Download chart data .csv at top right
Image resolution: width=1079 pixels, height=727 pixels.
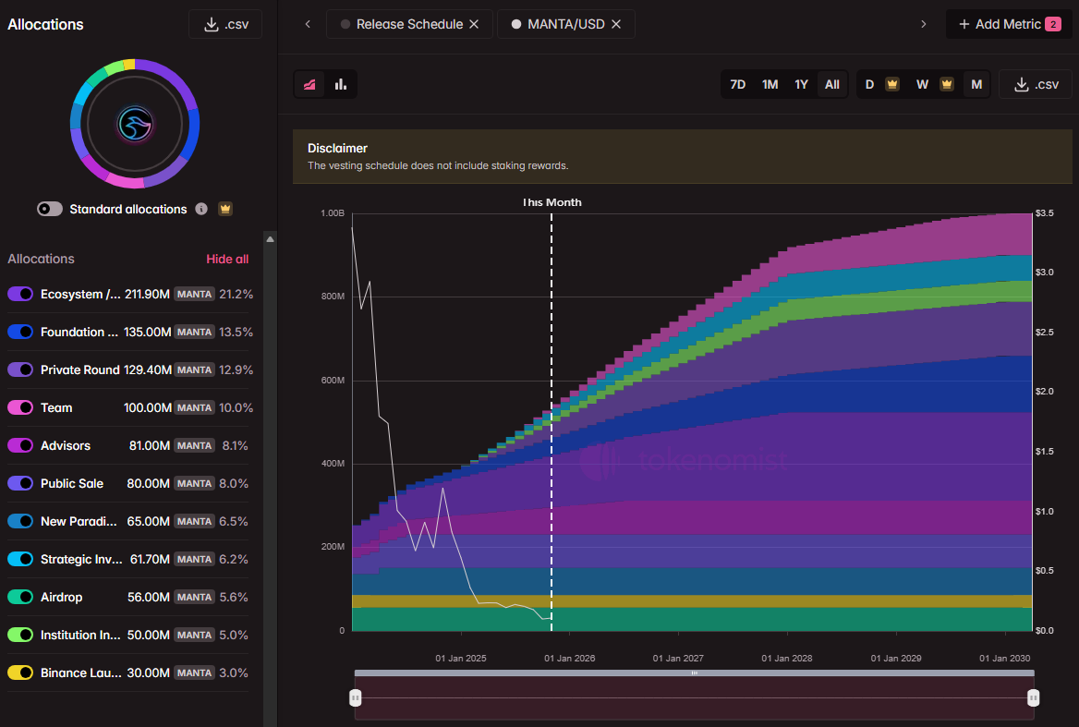pyautogui.click(x=1035, y=84)
